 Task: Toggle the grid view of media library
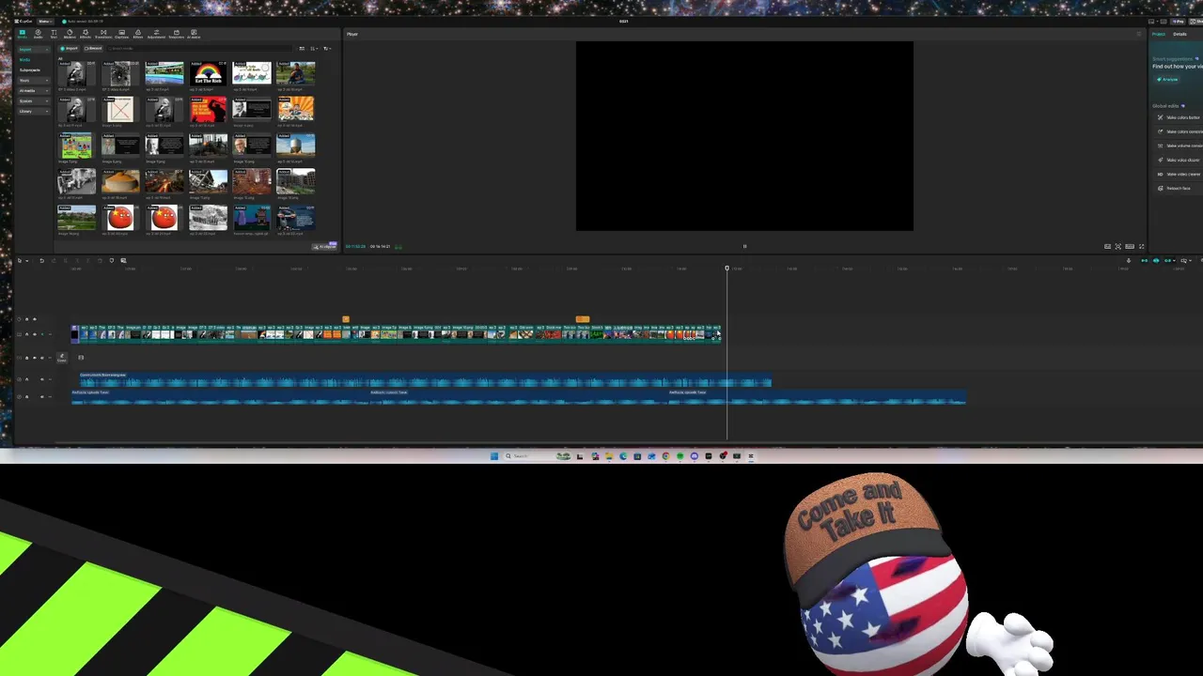pyautogui.click(x=302, y=49)
